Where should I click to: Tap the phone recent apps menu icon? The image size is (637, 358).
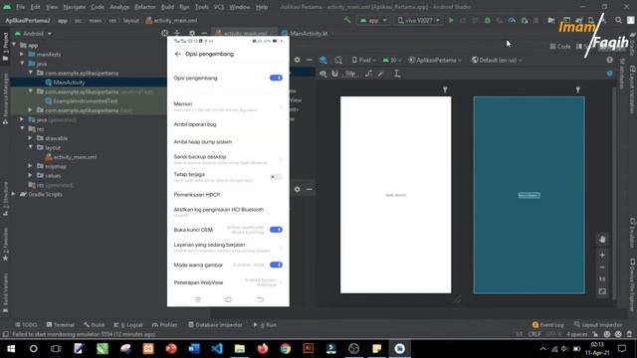coord(197,299)
